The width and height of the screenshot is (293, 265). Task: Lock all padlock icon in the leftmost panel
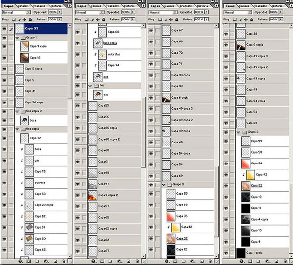(30, 20)
